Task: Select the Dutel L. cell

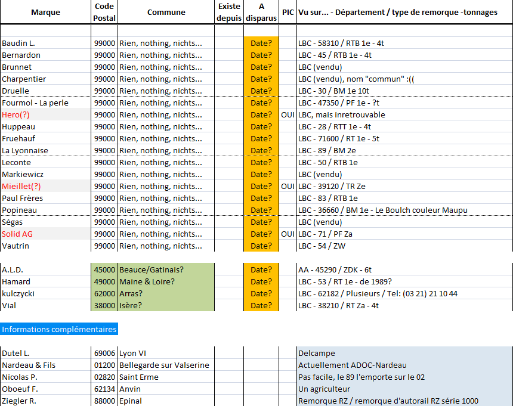Action: [x=45, y=354]
